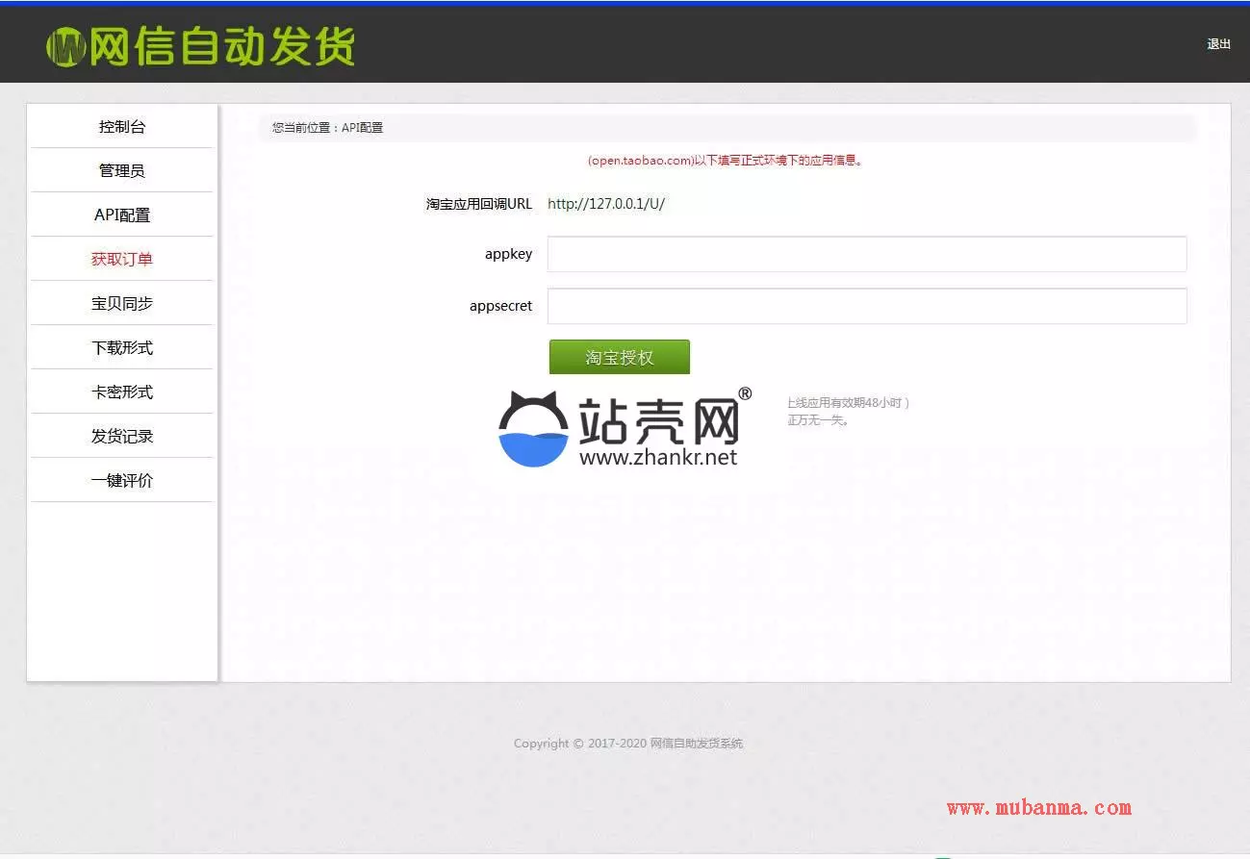Click the red www.mubanma.com text

[1038, 809]
